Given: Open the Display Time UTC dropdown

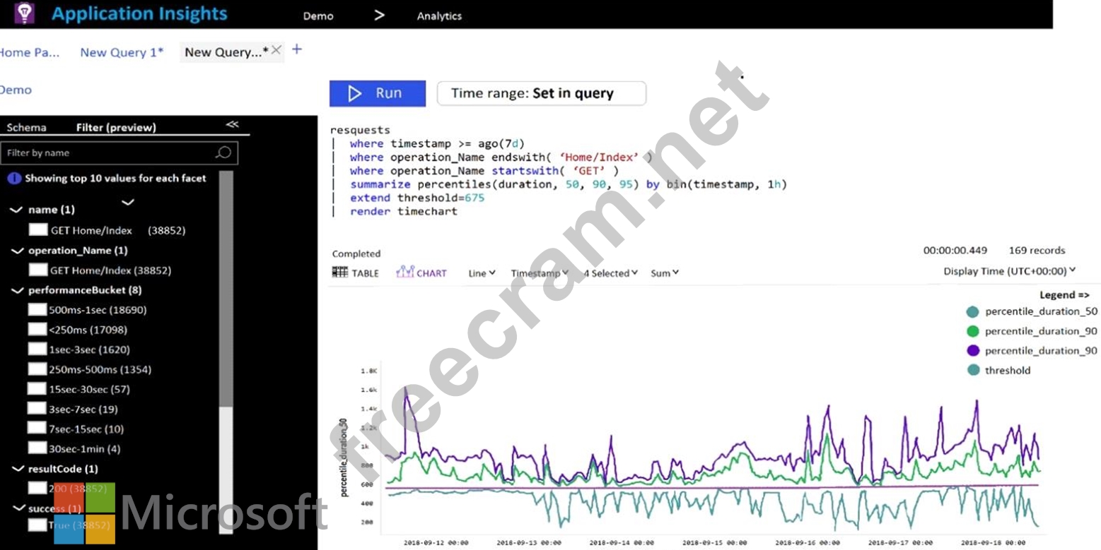Looking at the screenshot, I should click(1009, 271).
